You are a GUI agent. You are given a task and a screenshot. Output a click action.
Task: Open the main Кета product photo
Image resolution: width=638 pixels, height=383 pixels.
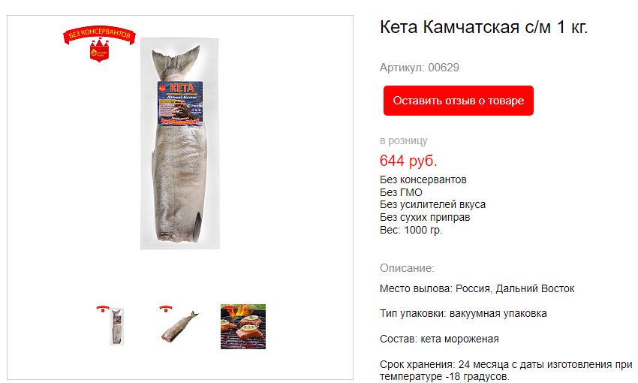coord(180,143)
